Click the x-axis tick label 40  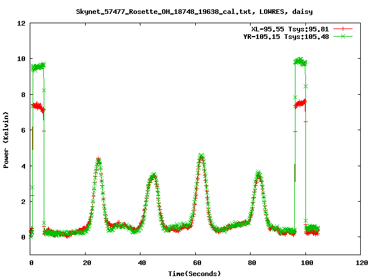pos(142,263)
